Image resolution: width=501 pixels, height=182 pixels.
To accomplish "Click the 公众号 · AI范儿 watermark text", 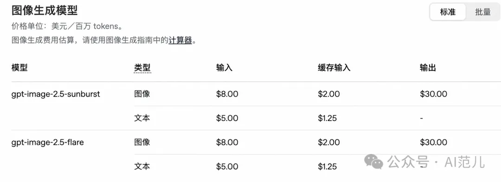I will (x=436, y=162).
